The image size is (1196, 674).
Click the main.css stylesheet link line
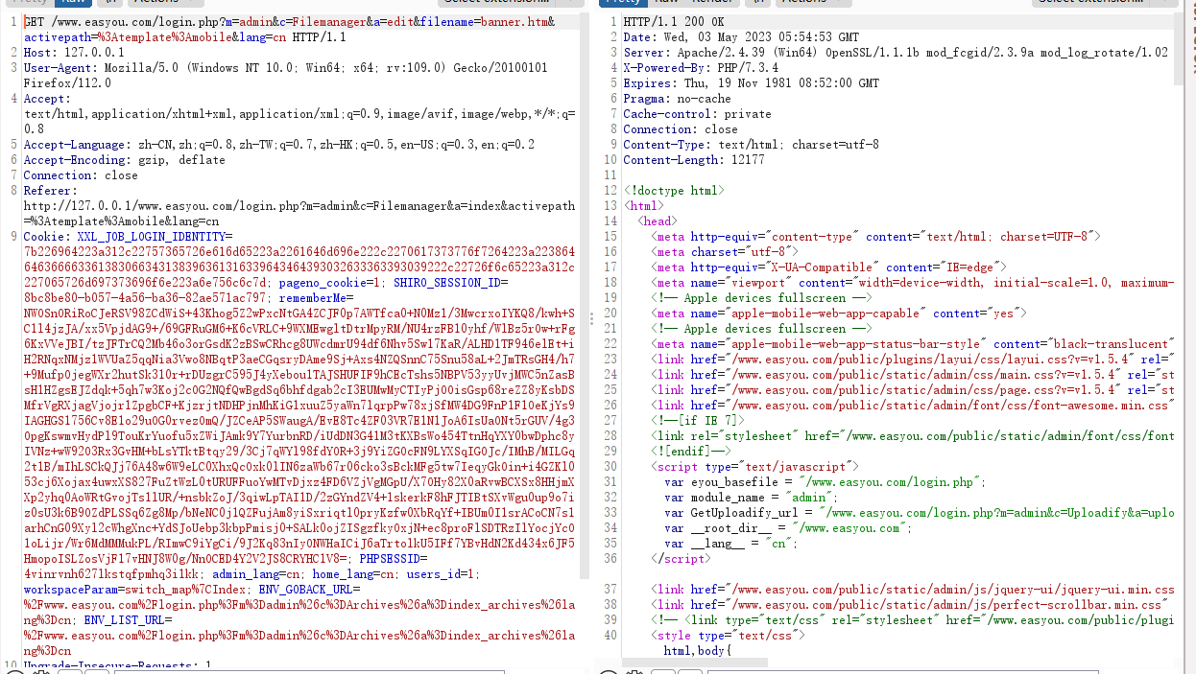pyautogui.click(x=913, y=374)
